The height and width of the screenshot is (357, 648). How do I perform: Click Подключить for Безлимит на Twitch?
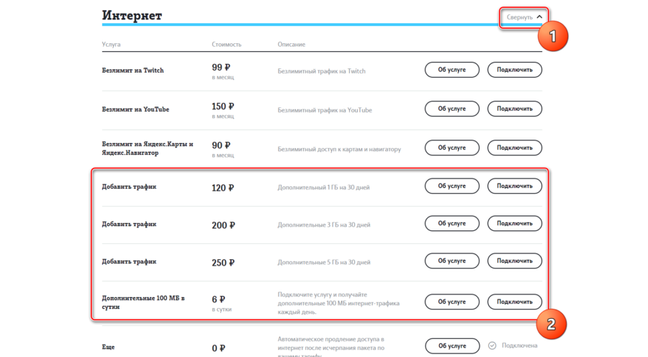(x=515, y=70)
